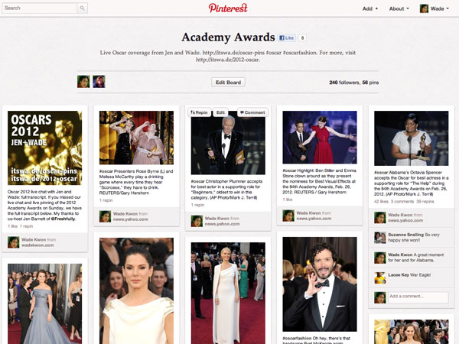Click the 56 pins count

pyautogui.click(x=370, y=83)
